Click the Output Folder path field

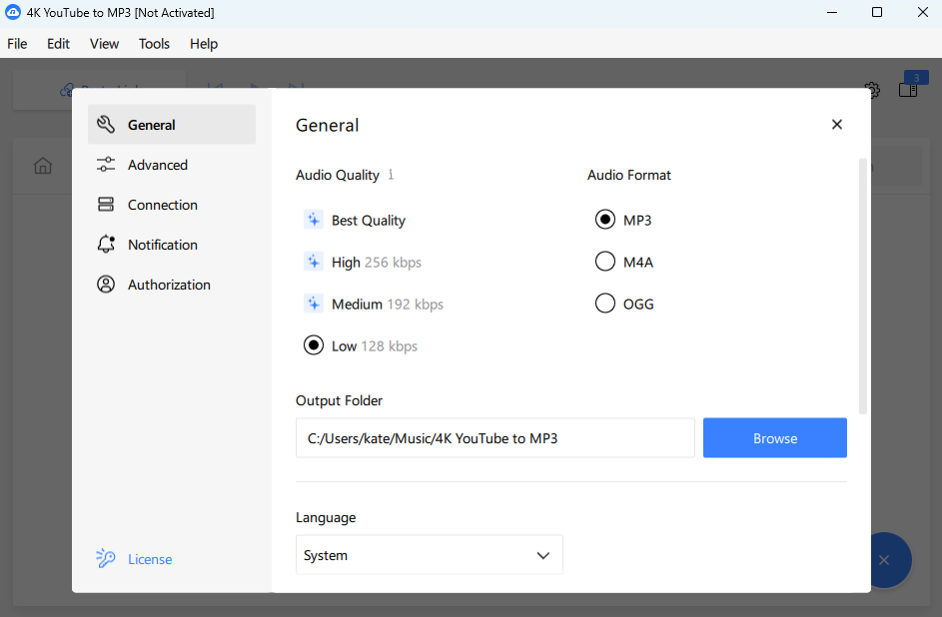click(x=495, y=438)
